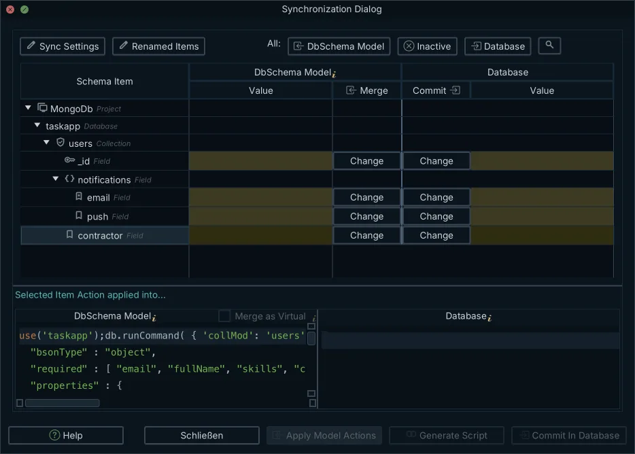Click the notifications braces icon
The height and width of the screenshot is (454, 635).
(x=69, y=179)
